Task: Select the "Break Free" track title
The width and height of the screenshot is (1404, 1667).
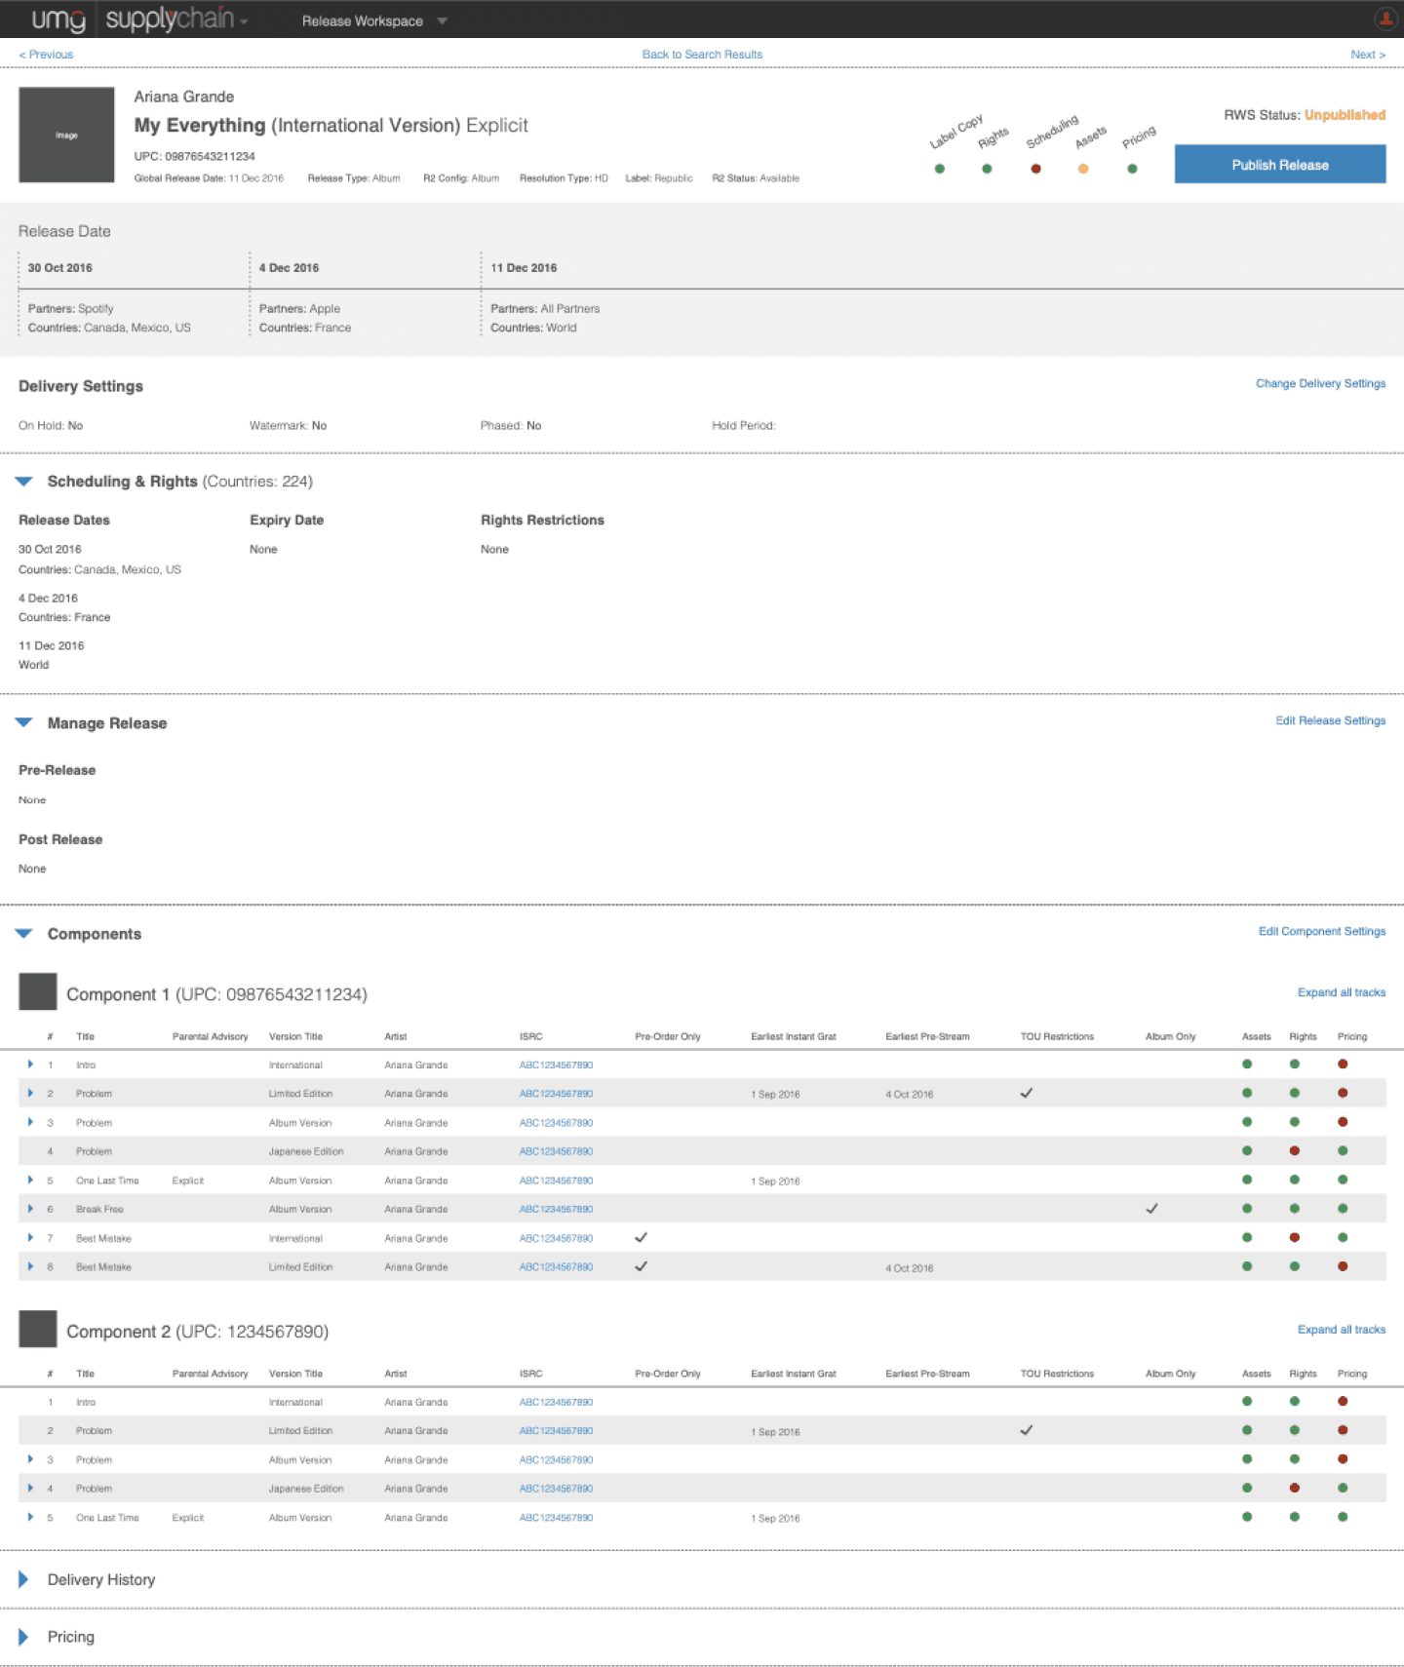Action: click(x=99, y=1209)
